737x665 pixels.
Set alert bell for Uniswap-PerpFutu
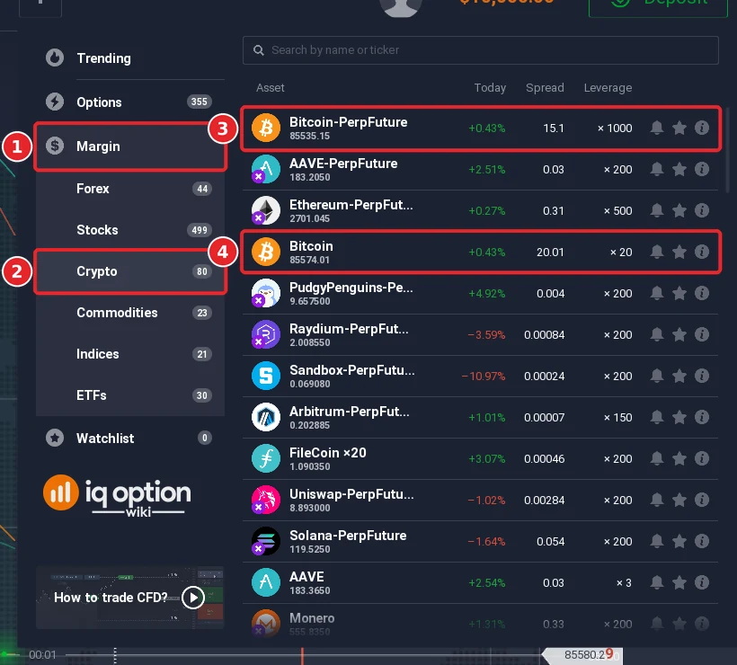[657, 500]
